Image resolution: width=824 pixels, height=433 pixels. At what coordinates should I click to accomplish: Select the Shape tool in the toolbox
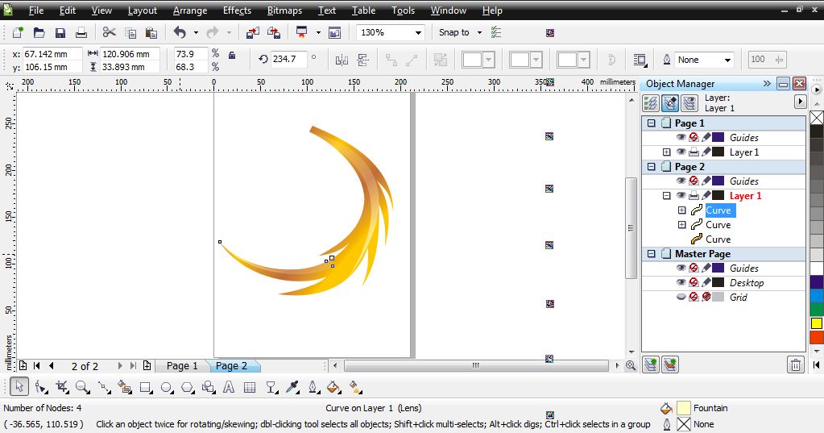click(x=41, y=388)
